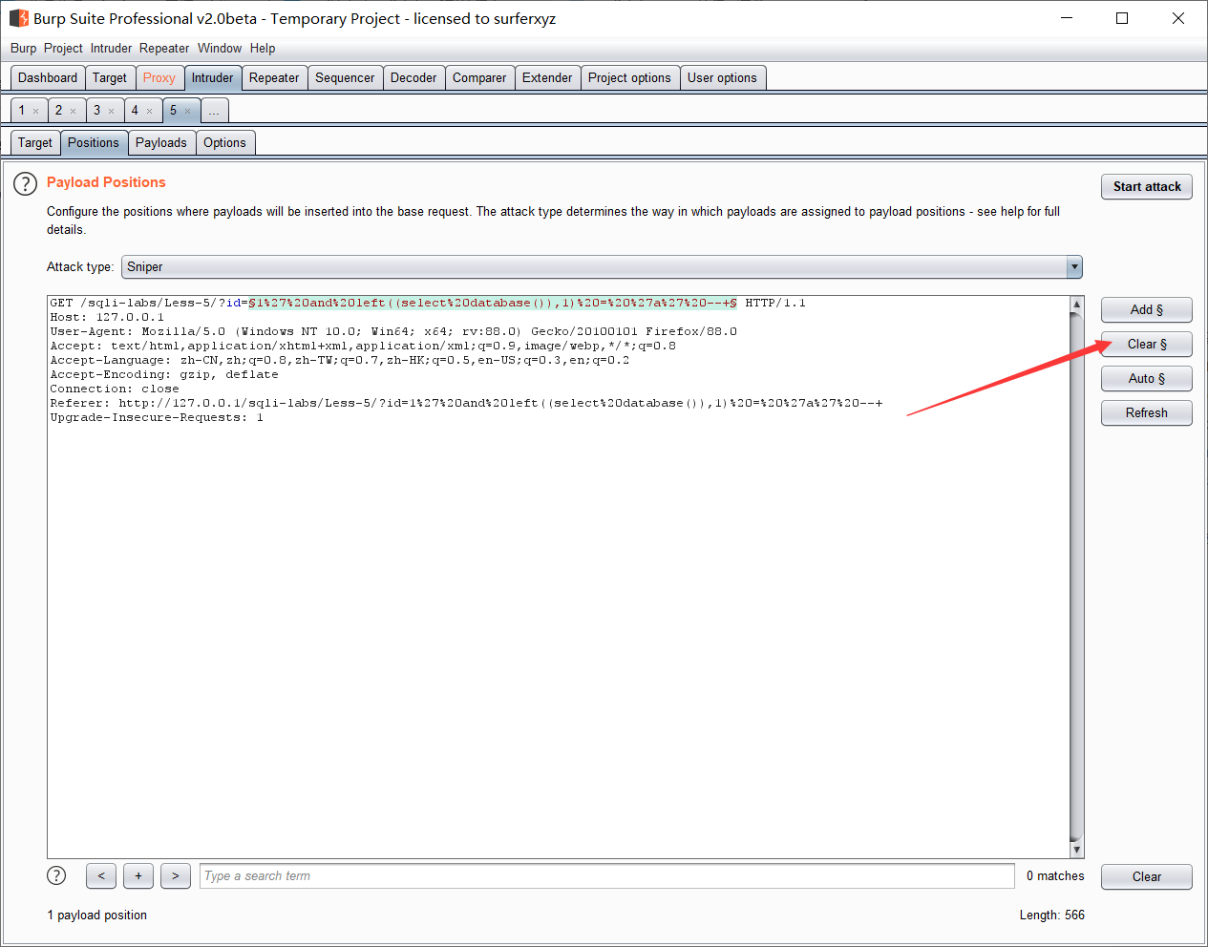
Task: Select Intruder attack tab 2
Action: tap(58, 111)
